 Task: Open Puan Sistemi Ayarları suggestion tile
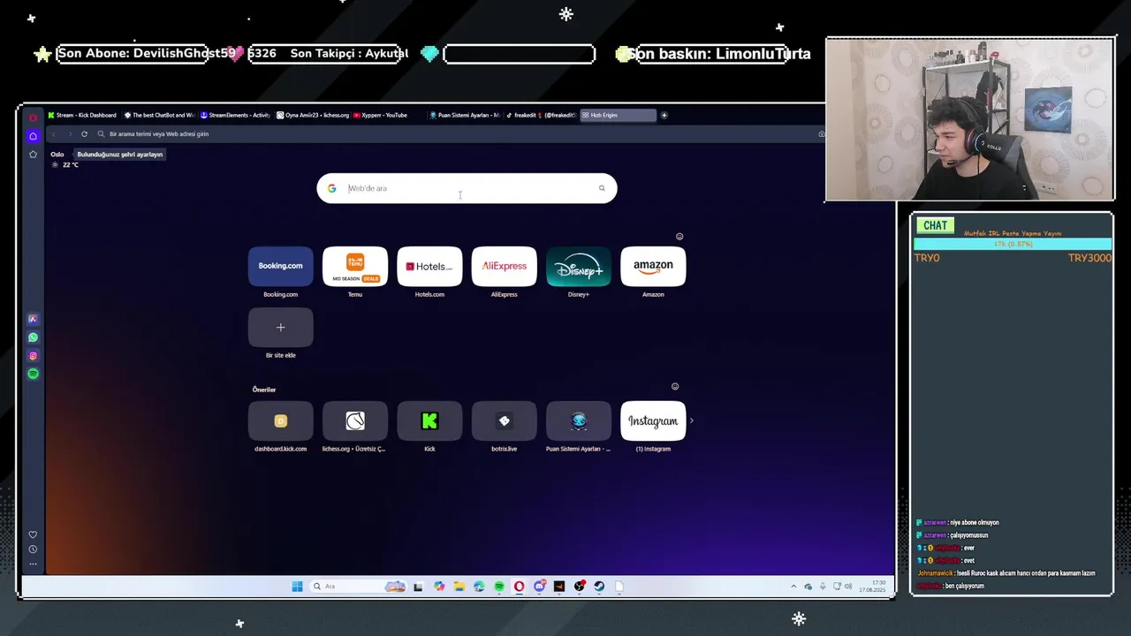579,421
